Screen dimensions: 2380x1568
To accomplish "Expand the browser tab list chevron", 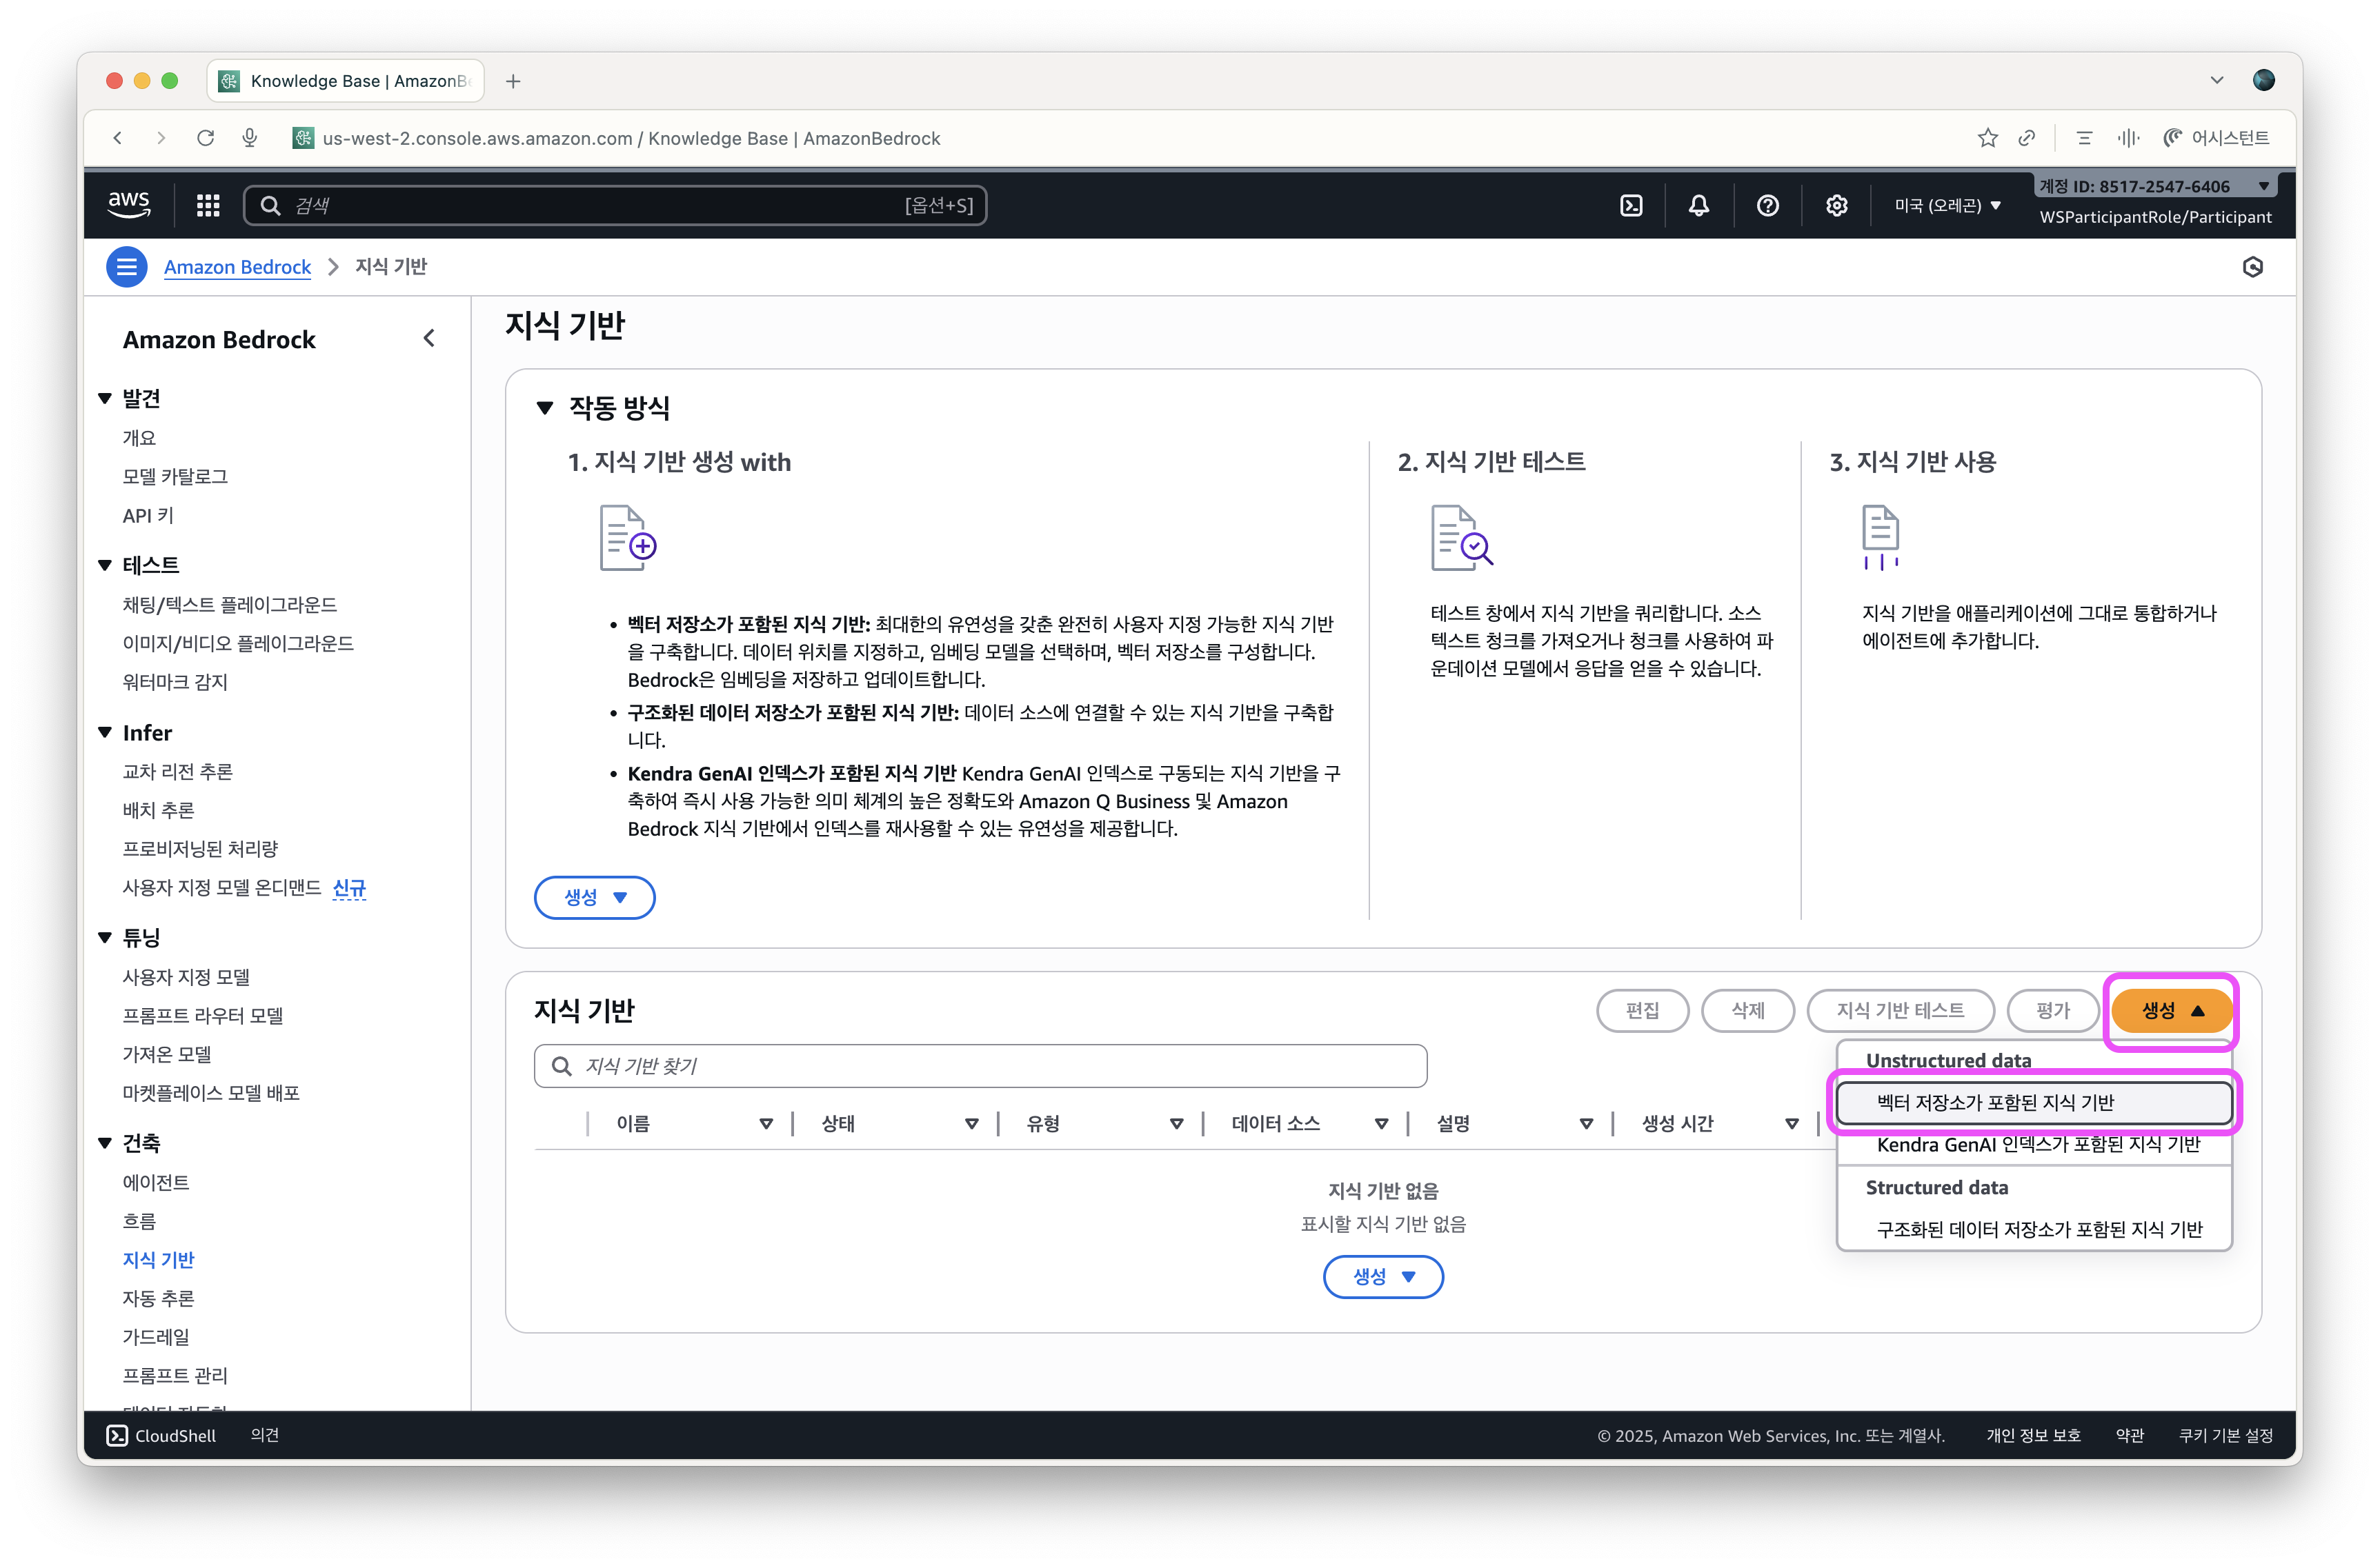I will (2217, 80).
